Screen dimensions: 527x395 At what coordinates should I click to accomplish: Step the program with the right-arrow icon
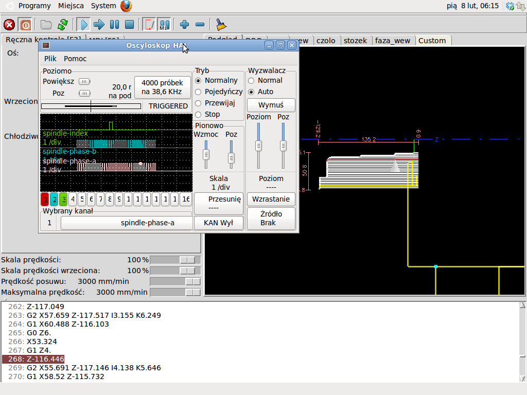click(x=99, y=25)
